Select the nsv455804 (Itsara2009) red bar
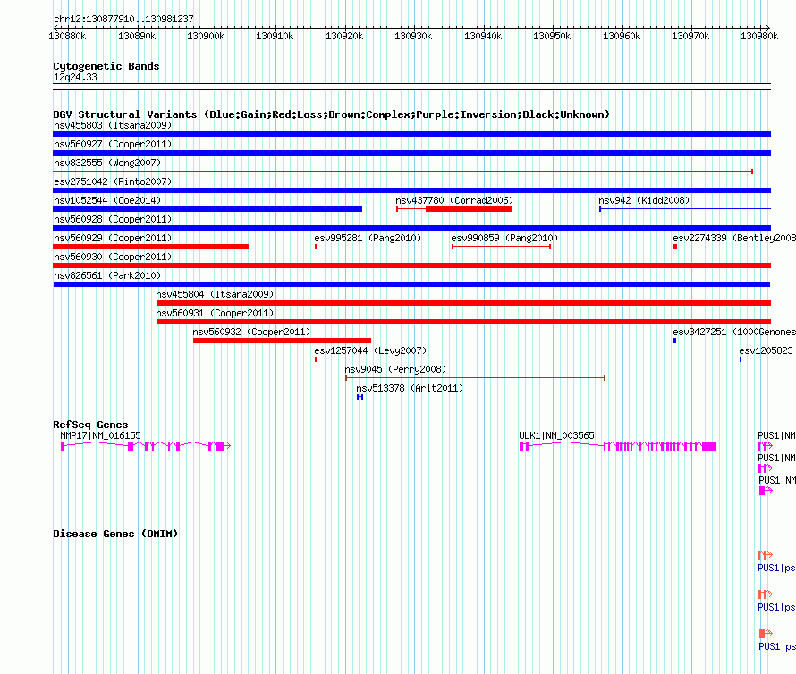Screen dimensions: 796x674 (463, 303)
